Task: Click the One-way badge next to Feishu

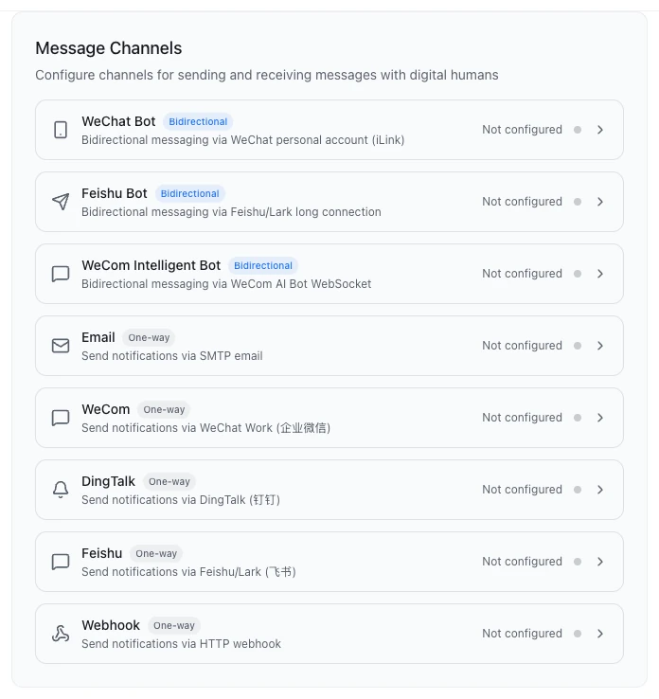Action: point(156,554)
